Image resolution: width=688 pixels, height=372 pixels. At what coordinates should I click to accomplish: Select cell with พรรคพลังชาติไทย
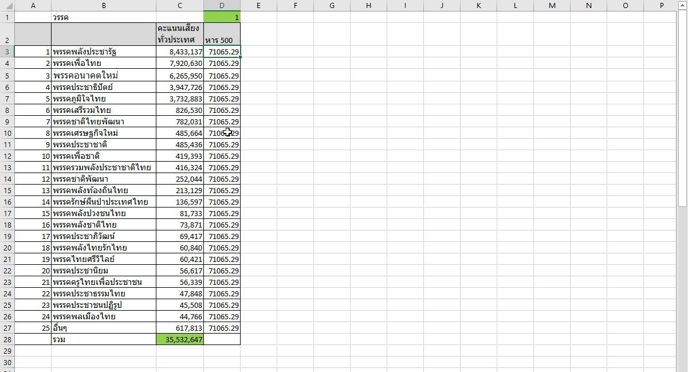[x=104, y=225]
